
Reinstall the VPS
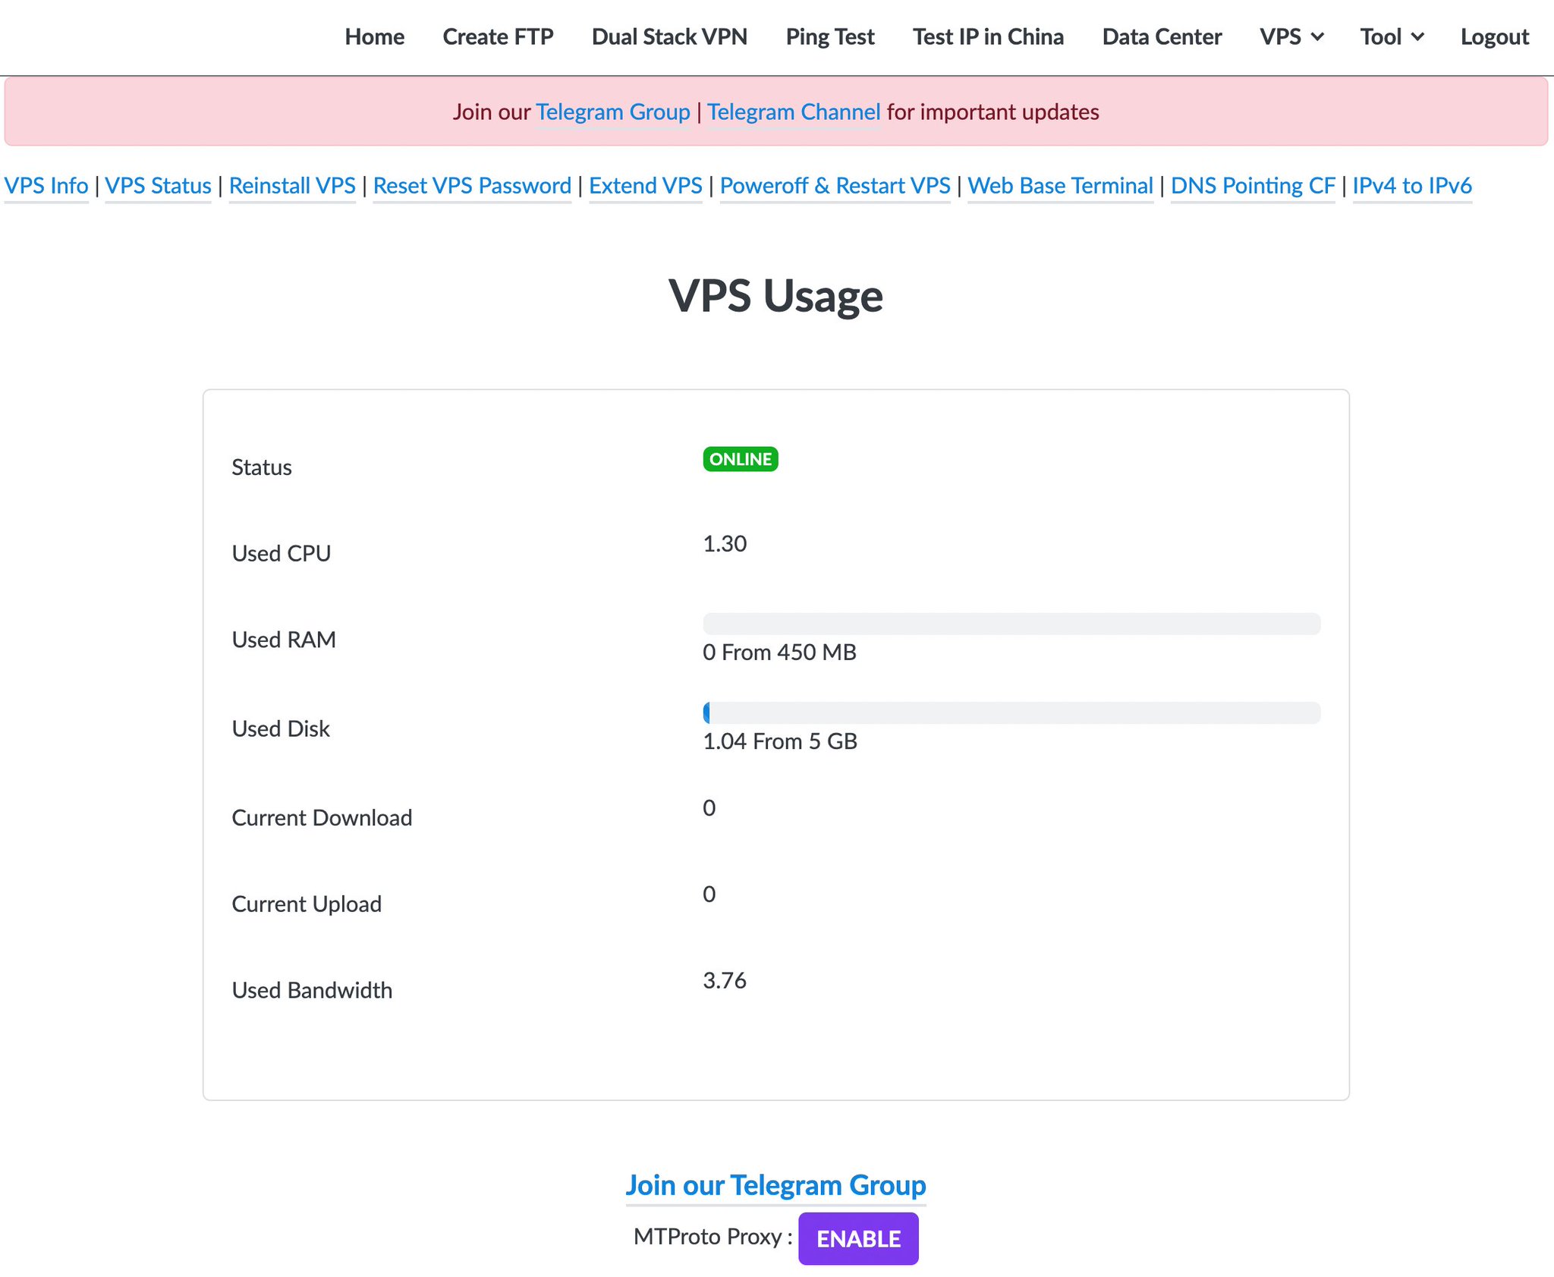(293, 186)
